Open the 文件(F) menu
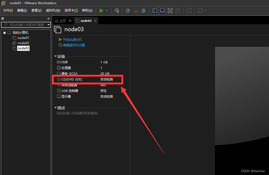This screenshot has width=269, height=175. 8,10
